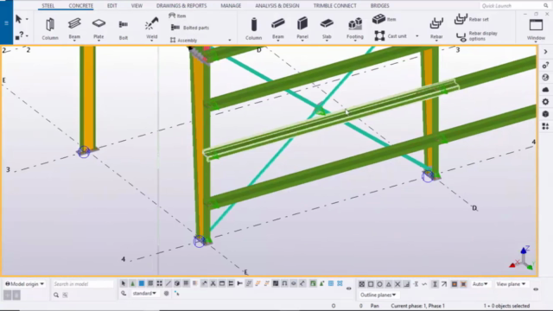Toggle snap to midpoints (triangle icon)
The image size is (553, 311).
pyautogui.click(x=389, y=284)
